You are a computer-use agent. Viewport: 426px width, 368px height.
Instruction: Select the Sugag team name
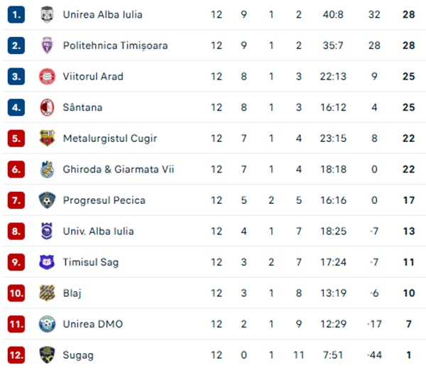coord(78,355)
